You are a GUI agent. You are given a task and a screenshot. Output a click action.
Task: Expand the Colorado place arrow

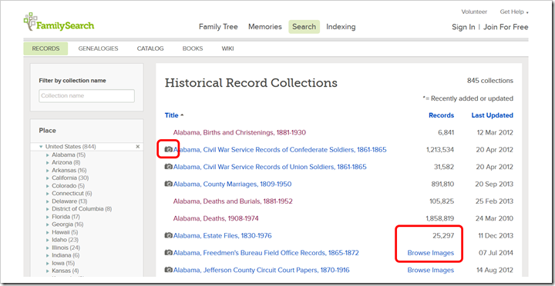48,186
